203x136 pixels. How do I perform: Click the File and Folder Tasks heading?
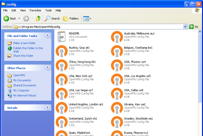click(x=22, y=36)
